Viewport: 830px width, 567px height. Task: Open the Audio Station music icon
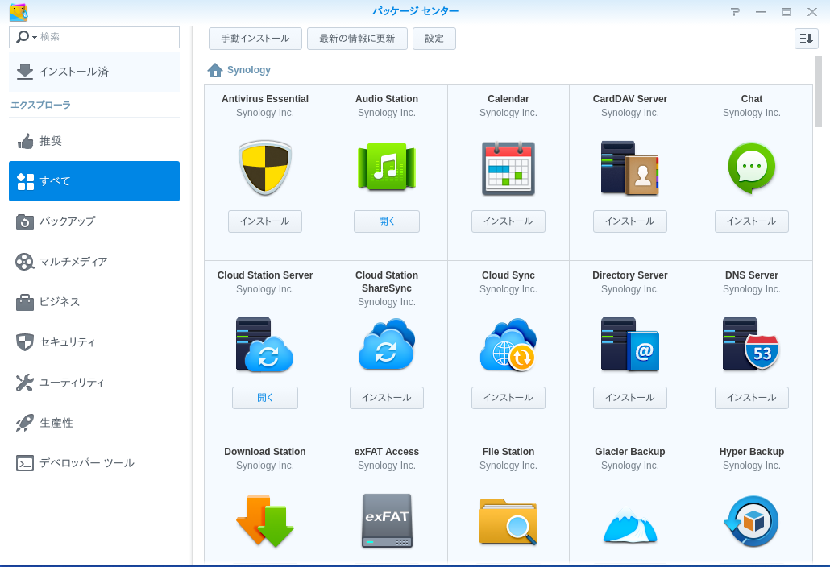tap(387, 168)
